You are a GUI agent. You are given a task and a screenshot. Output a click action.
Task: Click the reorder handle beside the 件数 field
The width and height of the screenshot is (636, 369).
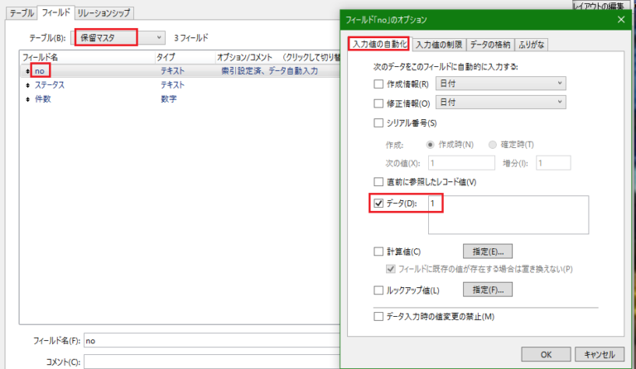click(27, 99)
